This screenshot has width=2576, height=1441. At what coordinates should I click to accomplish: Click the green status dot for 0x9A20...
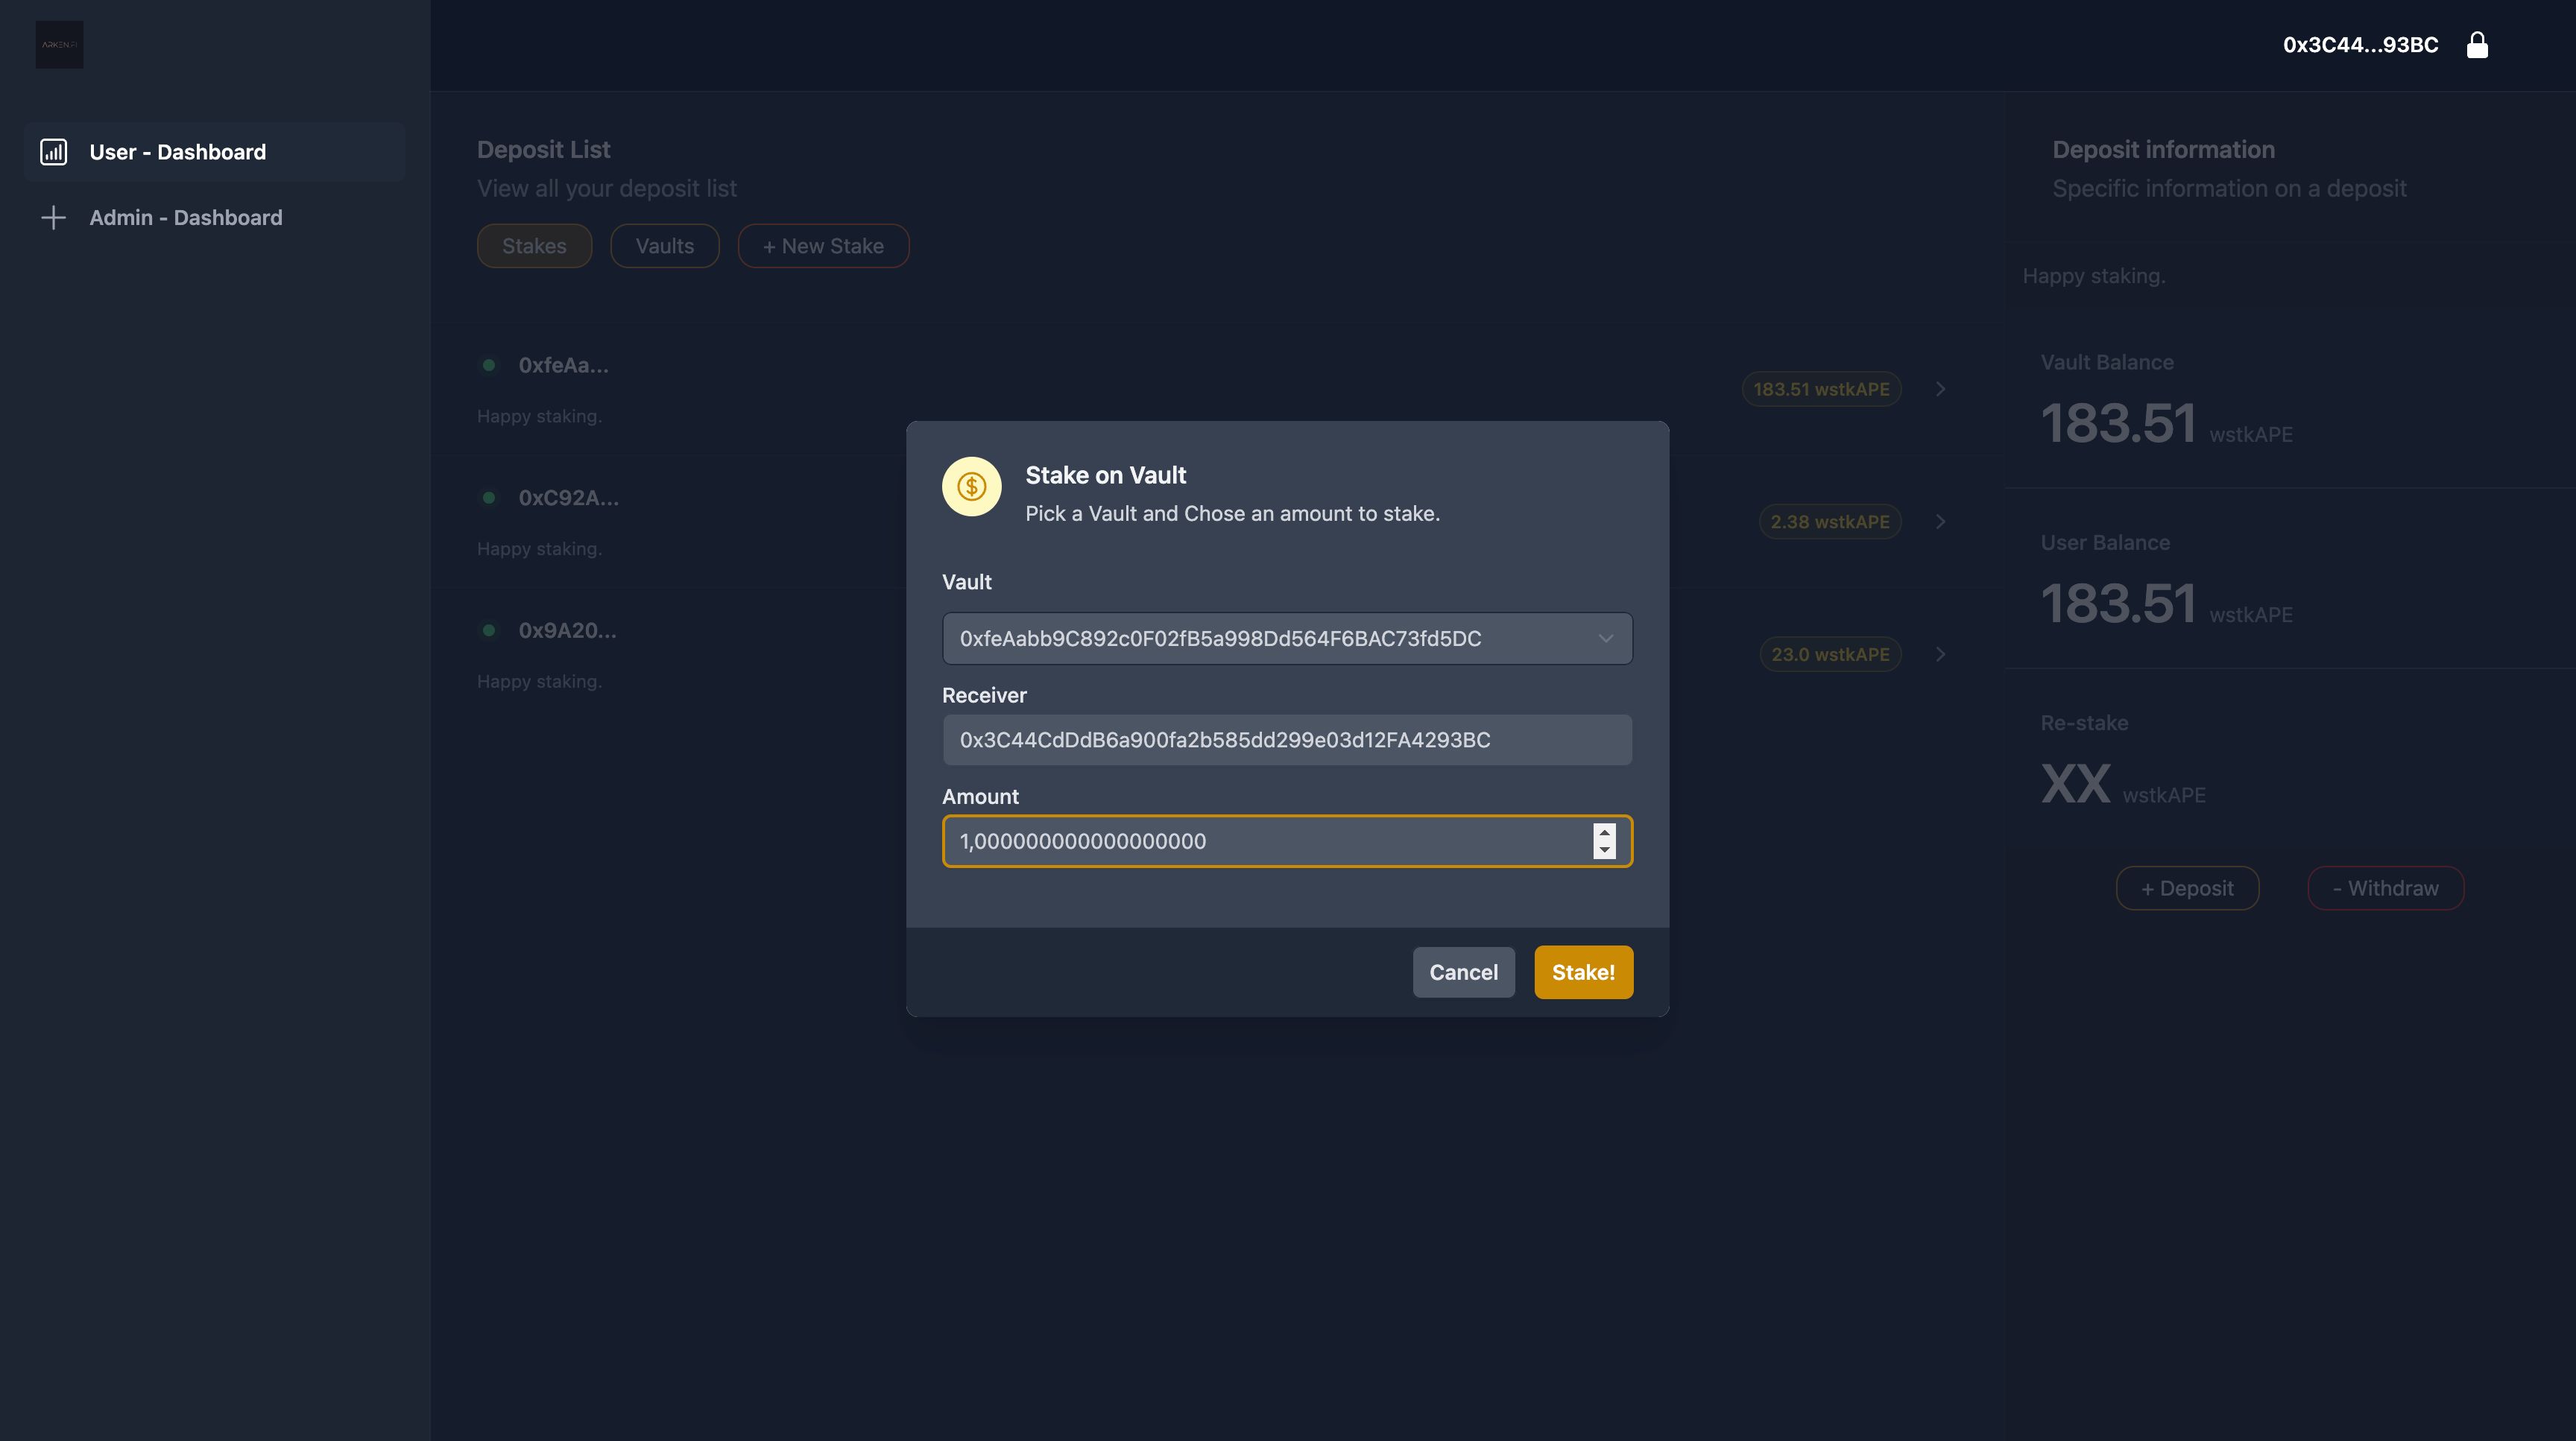(489, 630)
